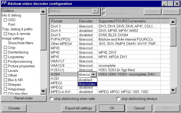
Task: Enable the Deinterlacing checkbox
Action: coord(5,52)
